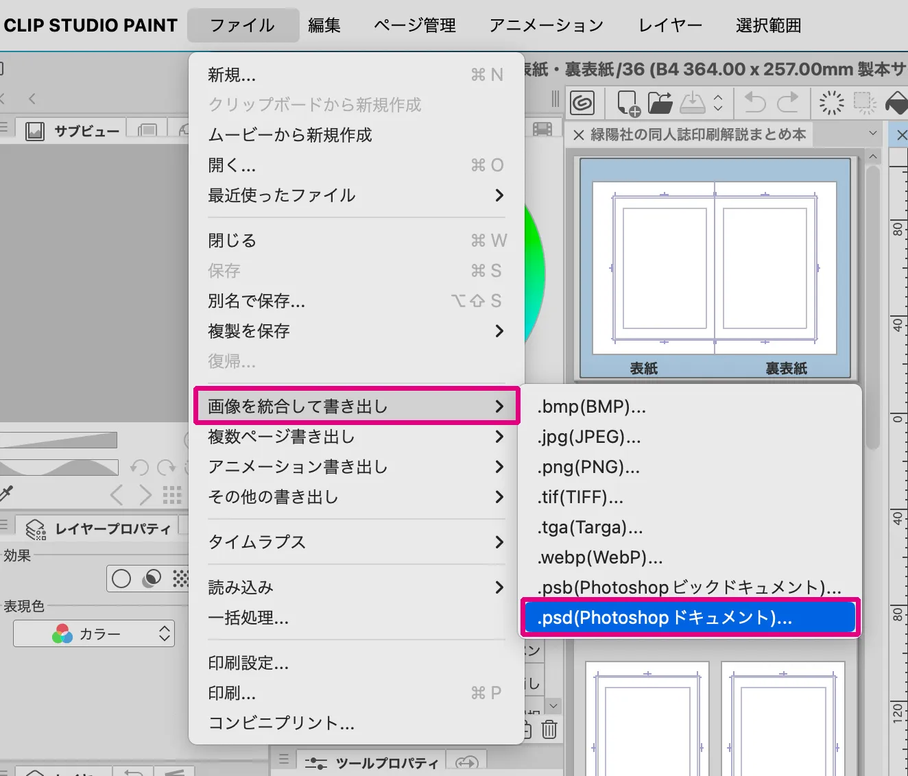Export as .png(PNG)...
The width and height of the screenshot is (908, 776).
[690, 467]
